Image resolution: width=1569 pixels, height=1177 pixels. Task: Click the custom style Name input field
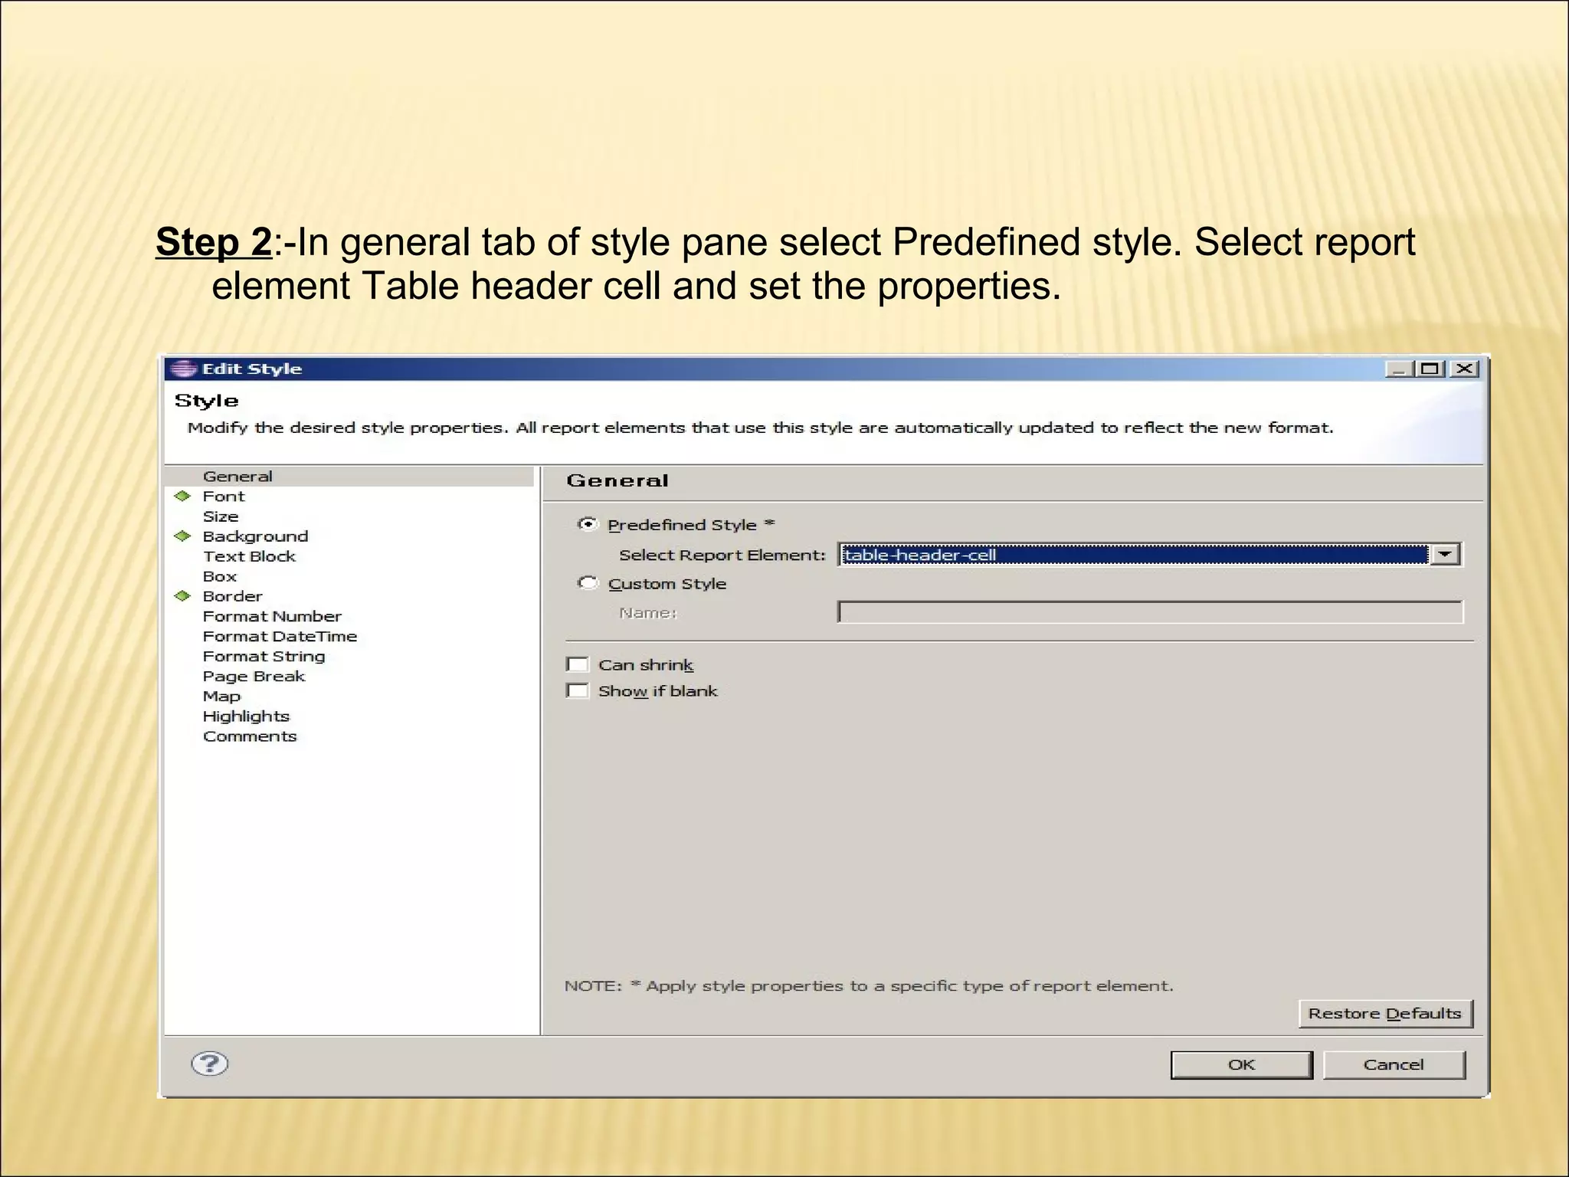click(1150, 612)
